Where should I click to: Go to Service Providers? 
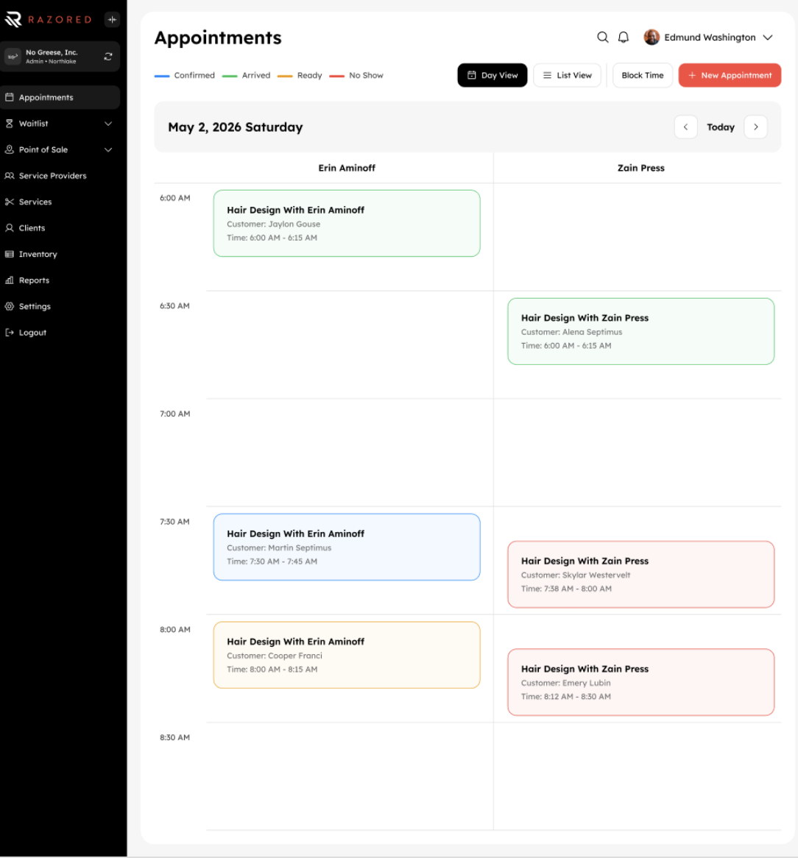[x=52, y=176]
